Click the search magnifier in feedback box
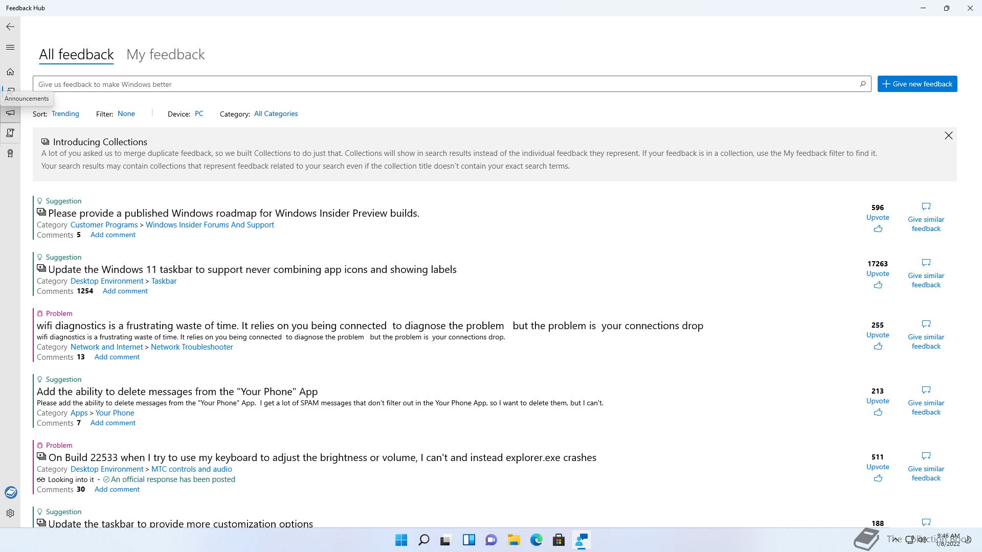The image size is (982, 552). click(x=863, y=84)
